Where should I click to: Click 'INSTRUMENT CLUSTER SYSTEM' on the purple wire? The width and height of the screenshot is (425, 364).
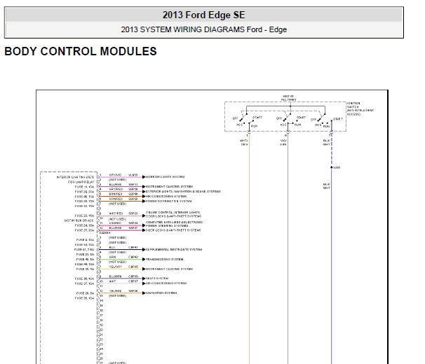(x=169, y=186)
